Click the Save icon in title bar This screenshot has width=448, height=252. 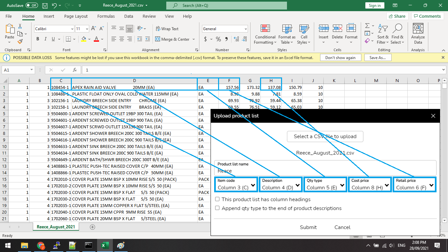click(45, 6)
